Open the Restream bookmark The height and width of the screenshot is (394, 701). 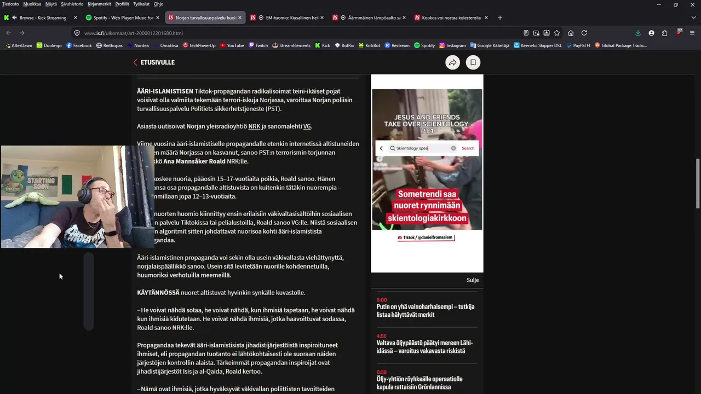tap(397, 45)
